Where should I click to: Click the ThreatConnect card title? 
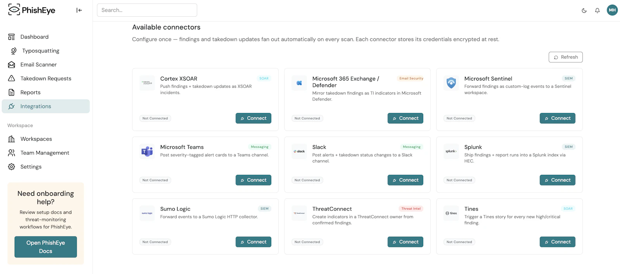[x=332, y=209]
